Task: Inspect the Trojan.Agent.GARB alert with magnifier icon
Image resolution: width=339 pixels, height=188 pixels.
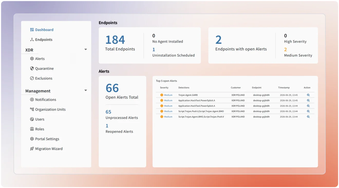Action: tap(308, 95)
